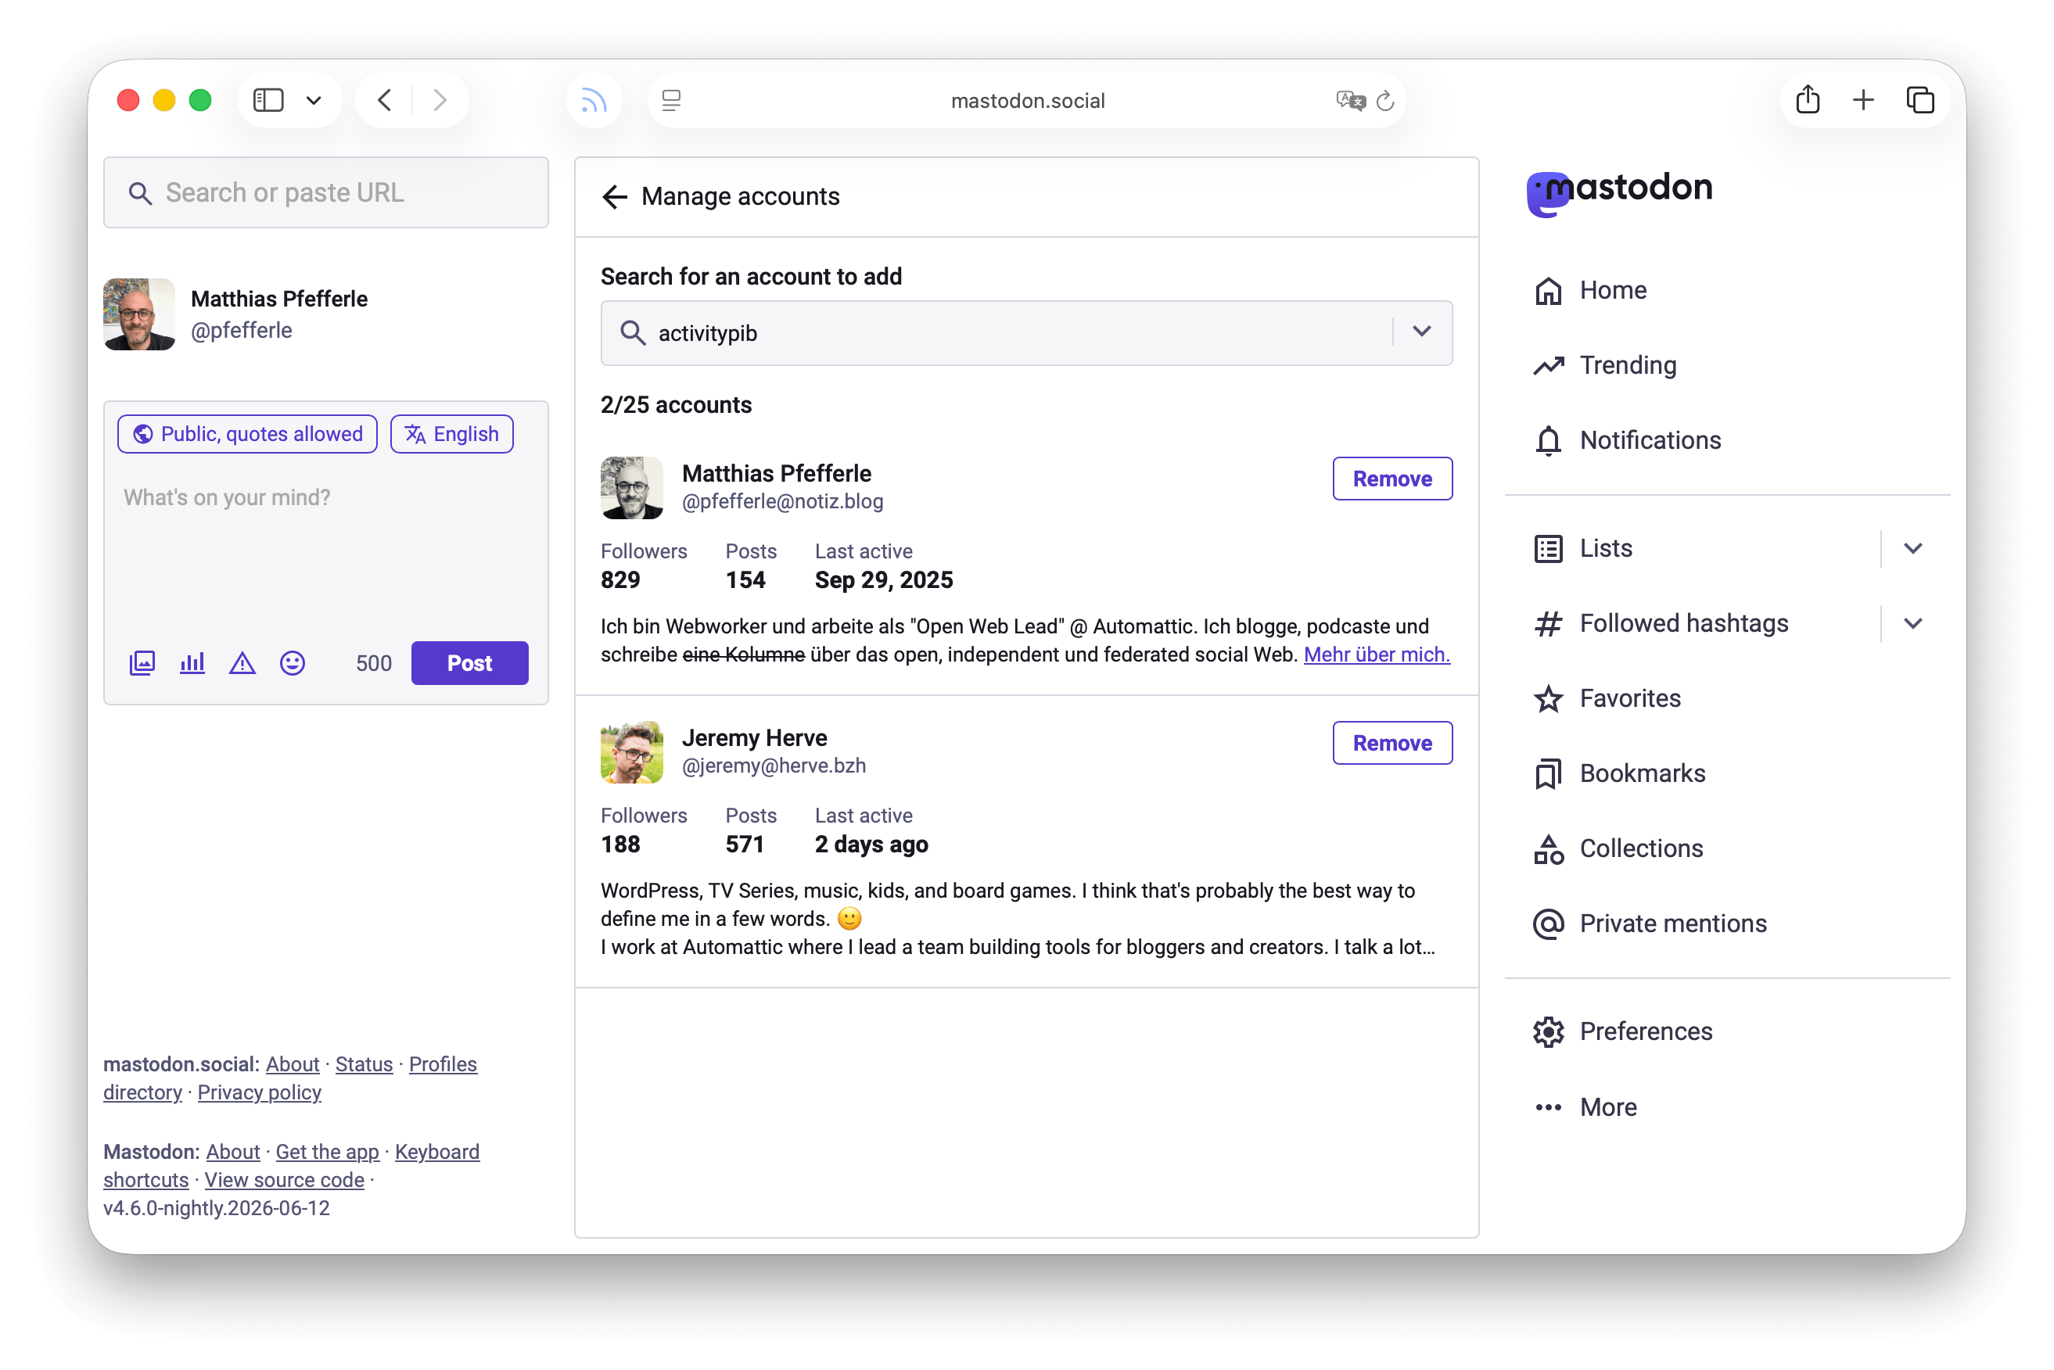Focus the Search or paste URL field

326,192
